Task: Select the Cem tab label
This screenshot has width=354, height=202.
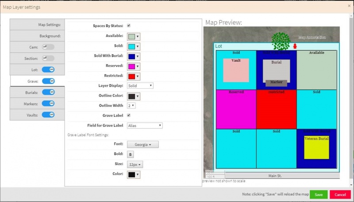Action: tap(34, 47)
